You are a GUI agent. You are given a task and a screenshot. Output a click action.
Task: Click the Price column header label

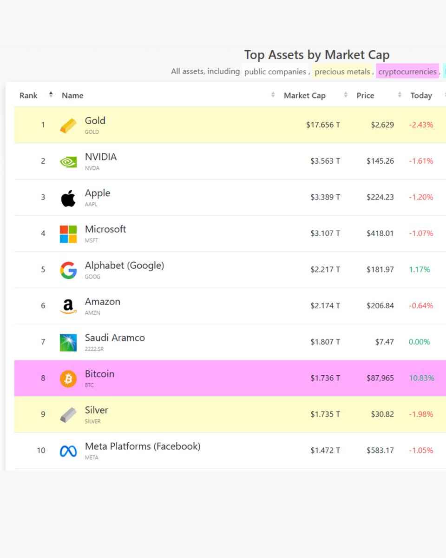(365, 95)
